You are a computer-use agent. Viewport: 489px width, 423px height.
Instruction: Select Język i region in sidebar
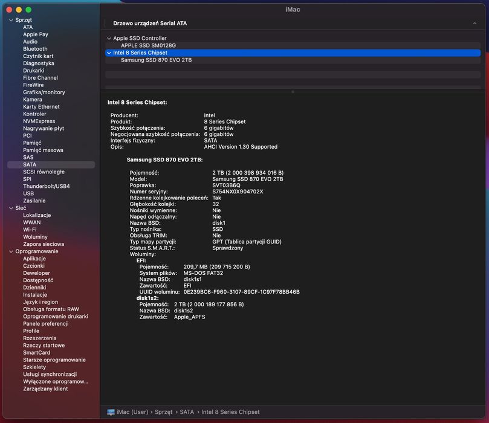(x=40, y=302)
